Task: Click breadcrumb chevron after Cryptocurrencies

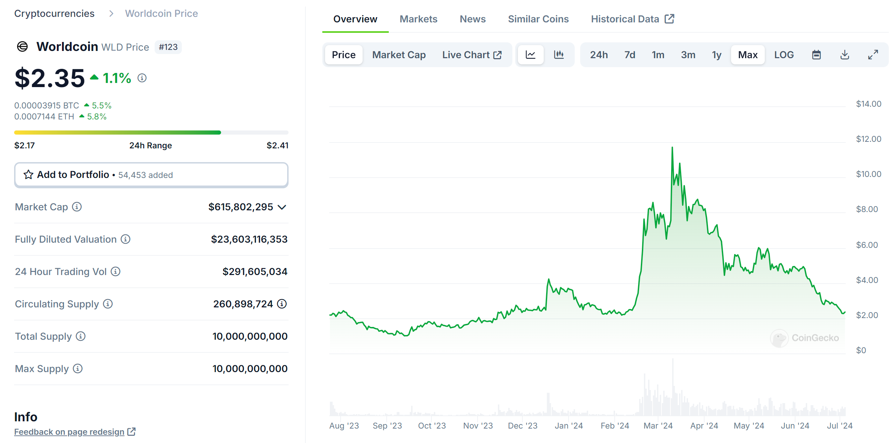Action: [111, 13]
